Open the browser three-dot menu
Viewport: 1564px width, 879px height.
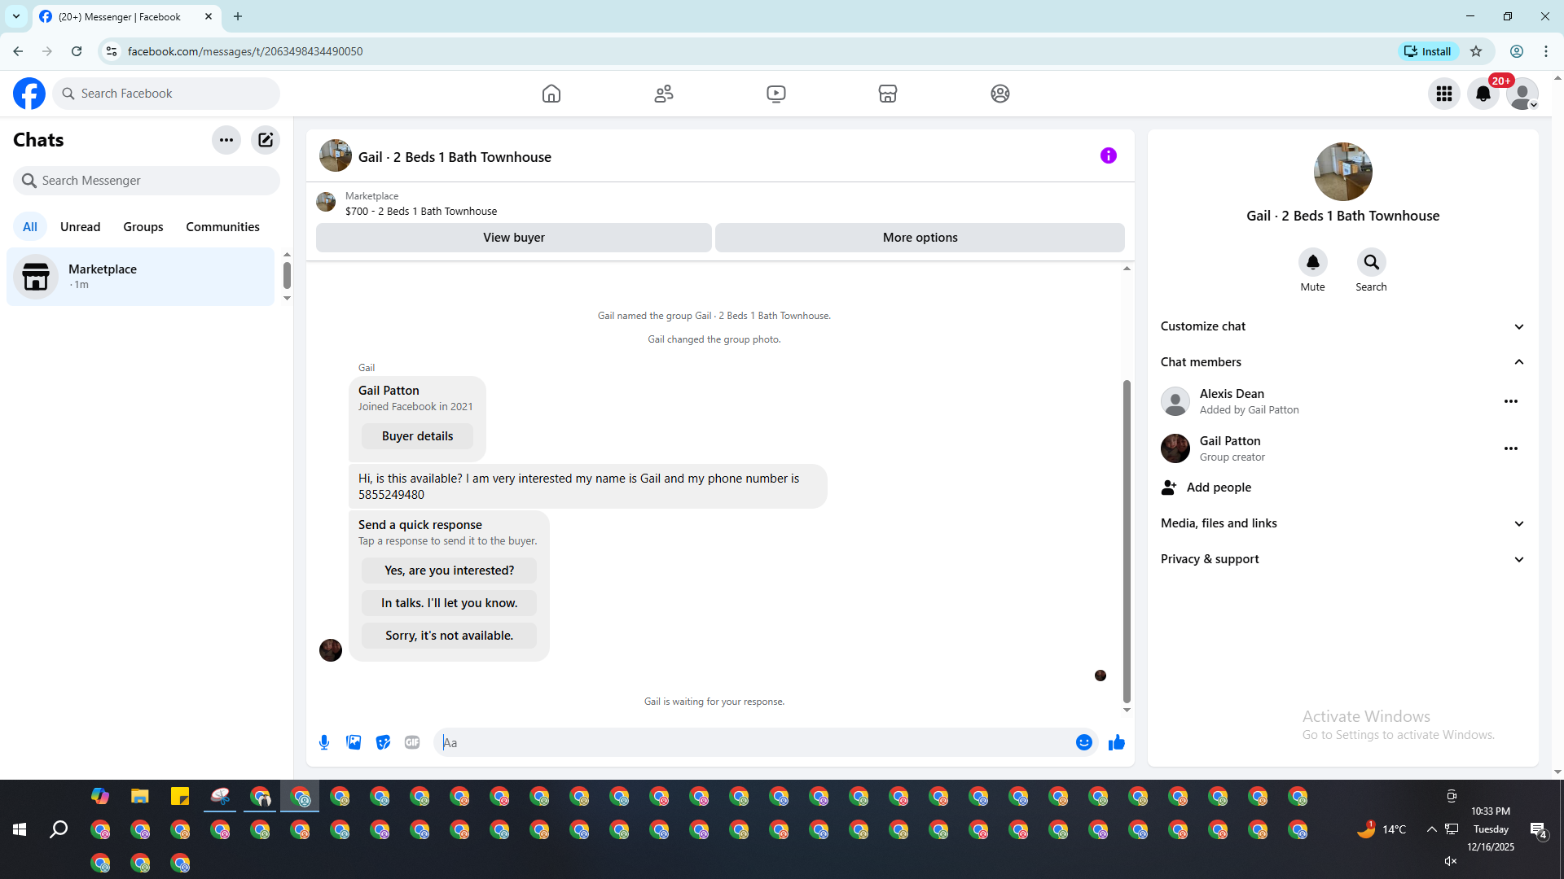point(1546,51)
